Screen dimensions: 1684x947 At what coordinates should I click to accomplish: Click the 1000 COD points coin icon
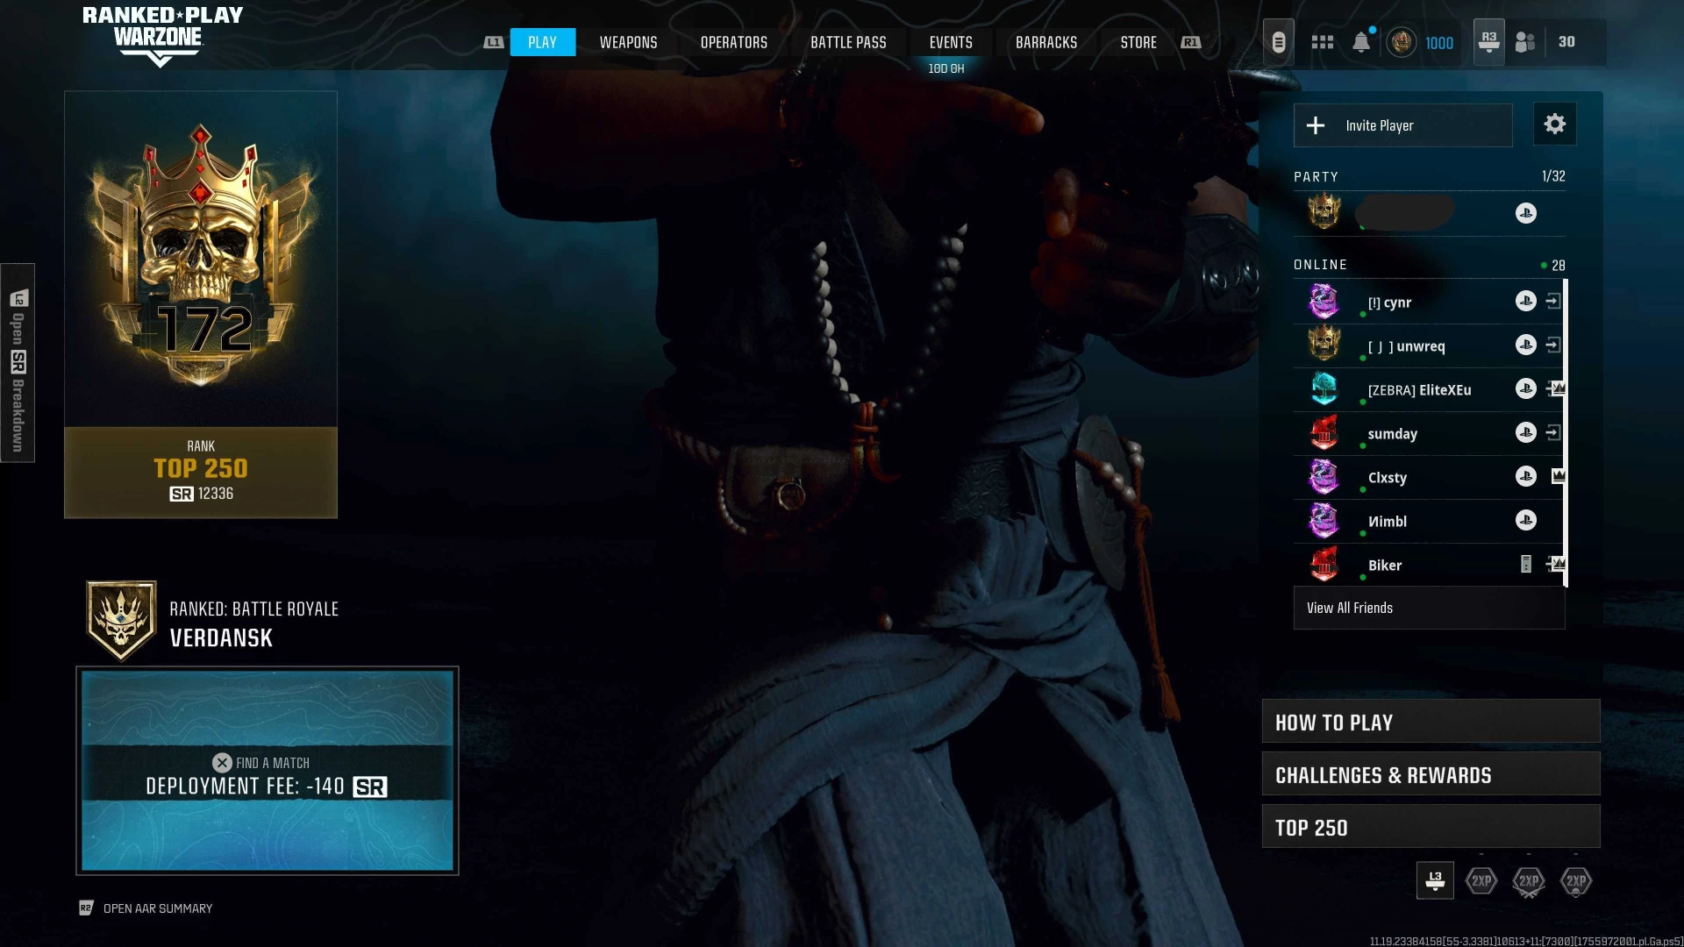[1401, 42]
